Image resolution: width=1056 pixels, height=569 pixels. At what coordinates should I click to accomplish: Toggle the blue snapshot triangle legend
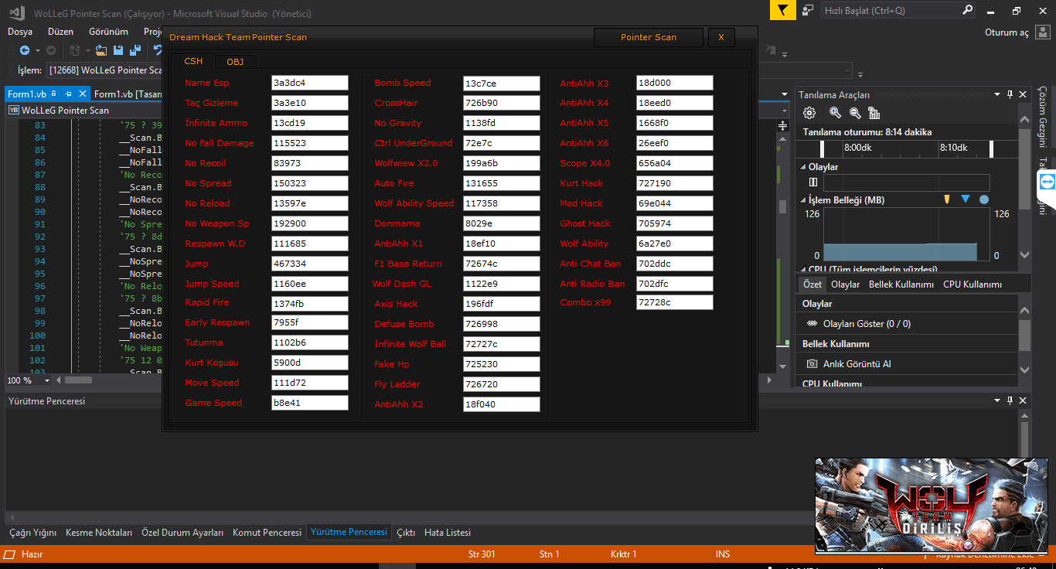click(x=965, y=199)
